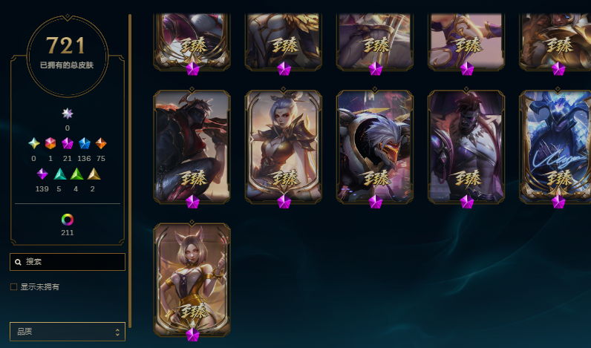Select the white star gem icon above 0
The image size is (591, 348).
click(67, 114)
